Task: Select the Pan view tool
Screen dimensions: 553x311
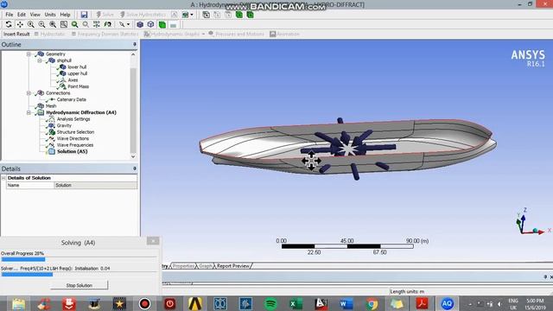Action: 20,24
